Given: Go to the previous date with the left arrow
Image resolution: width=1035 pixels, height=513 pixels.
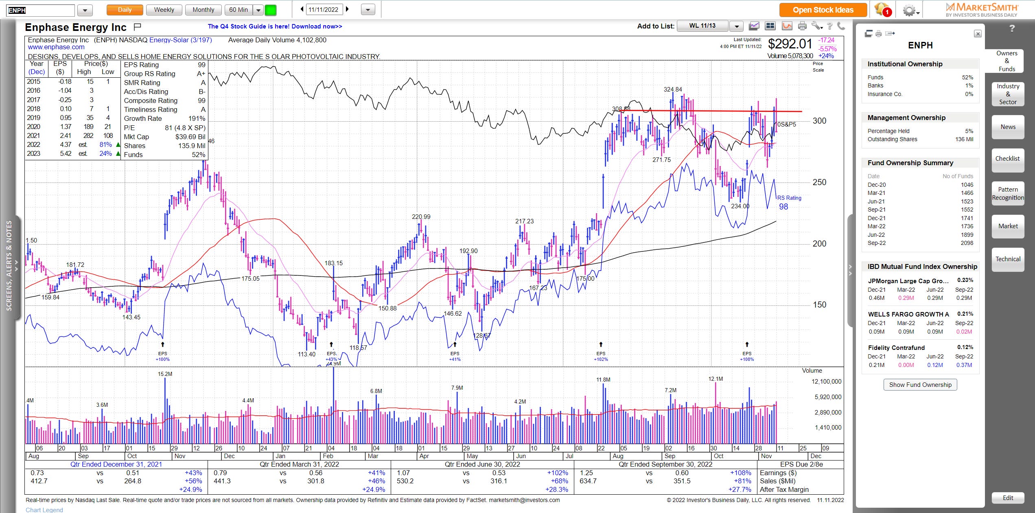Looking at the screenshot, I should click(x=302, y=9).
